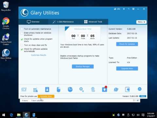Image resolution: width=157 pixels, height=118 pixels.
Task: Click the Check for Updates button
Action: [x=127, y=44]
